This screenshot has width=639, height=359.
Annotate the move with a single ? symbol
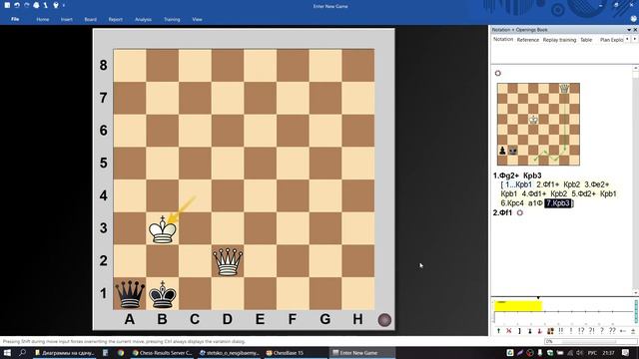602,331
